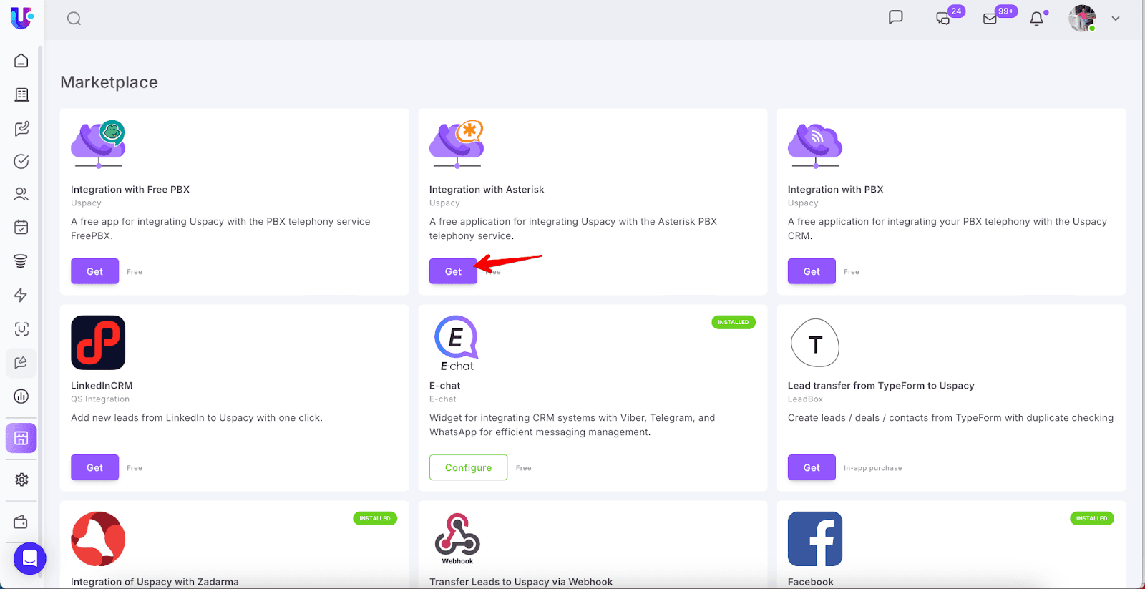
Task: Open the E-chat app logo
Action: 457,344
